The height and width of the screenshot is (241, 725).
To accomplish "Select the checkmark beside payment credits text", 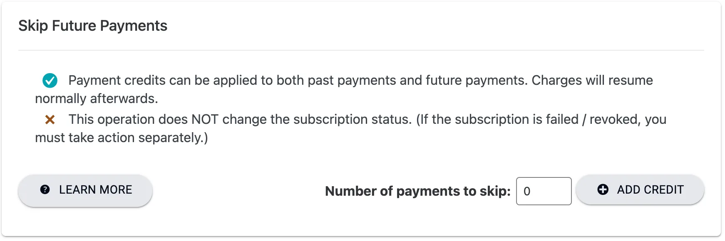I will pos(50,80).
